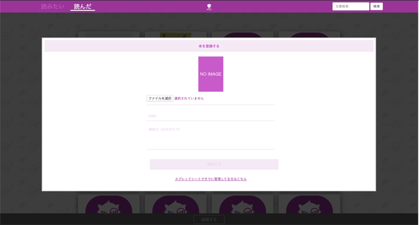Submit with the 検索する button
Viewport: 419px width, 225px height.
pyautogui.click(x=214, y=165)
